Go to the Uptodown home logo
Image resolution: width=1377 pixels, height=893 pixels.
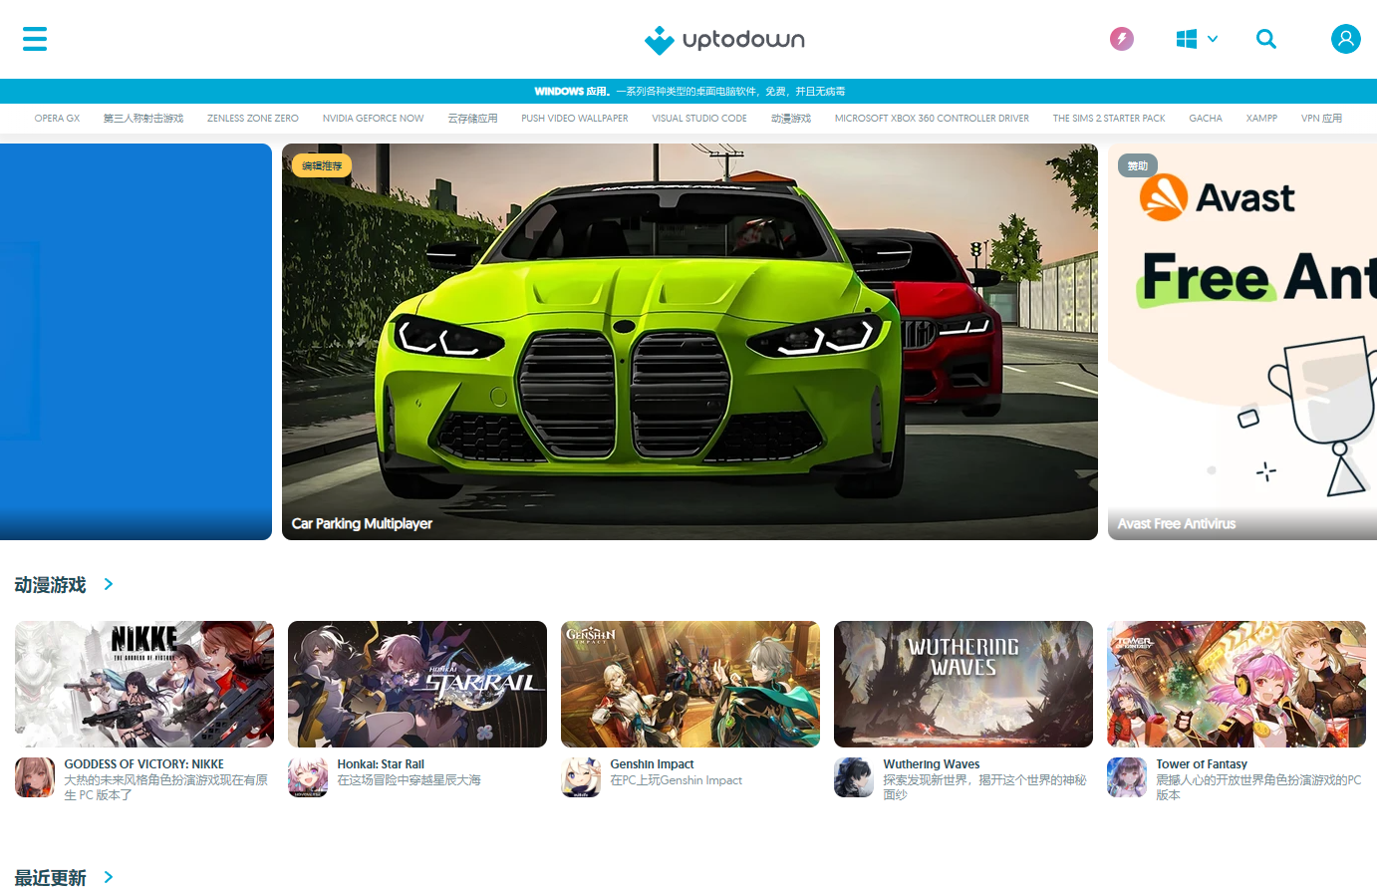coord(724,40)
